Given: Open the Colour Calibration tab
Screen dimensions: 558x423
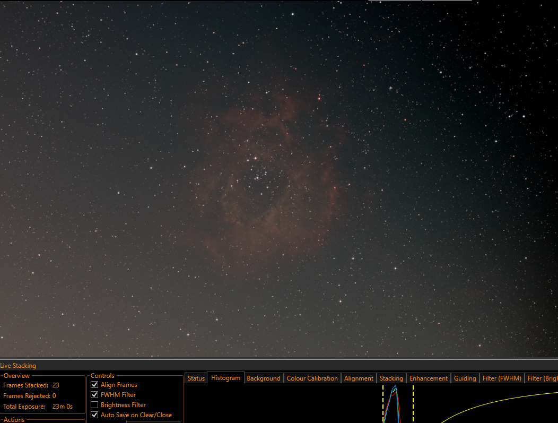Looking at the screenshot, I should pos(312,378).
